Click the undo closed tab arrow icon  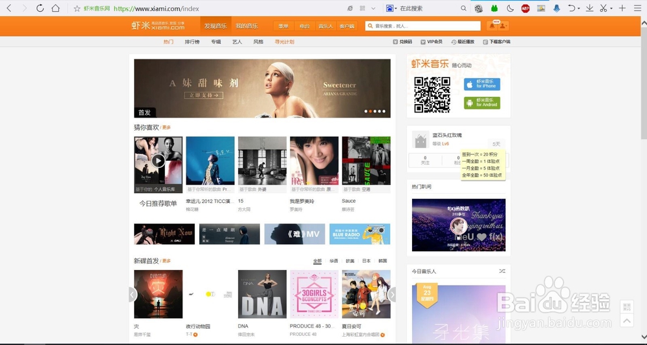click(x=571, y=8)
